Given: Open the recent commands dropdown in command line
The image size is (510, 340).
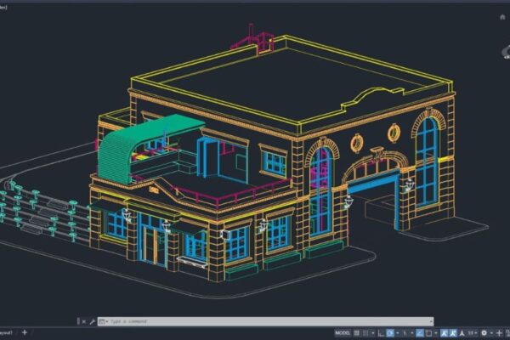Looking at the screenshot, I should [103, 321].
